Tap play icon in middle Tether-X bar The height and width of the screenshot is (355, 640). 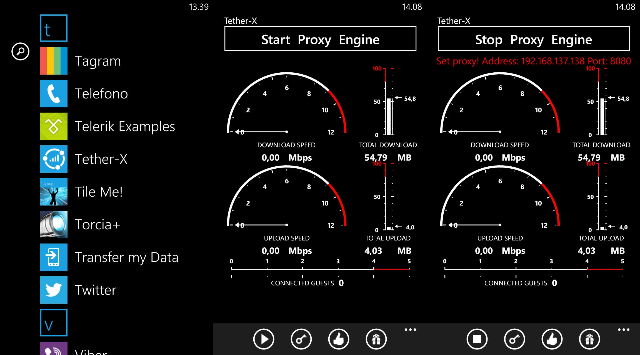[x=264, y=339]
